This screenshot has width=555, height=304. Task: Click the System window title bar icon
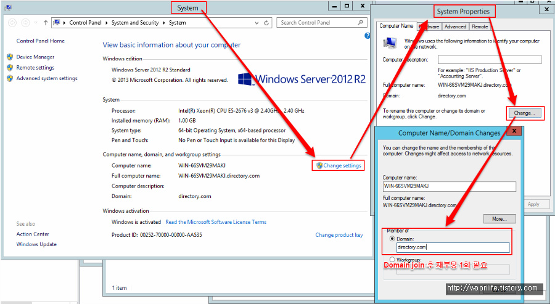(x=8, y=7)
